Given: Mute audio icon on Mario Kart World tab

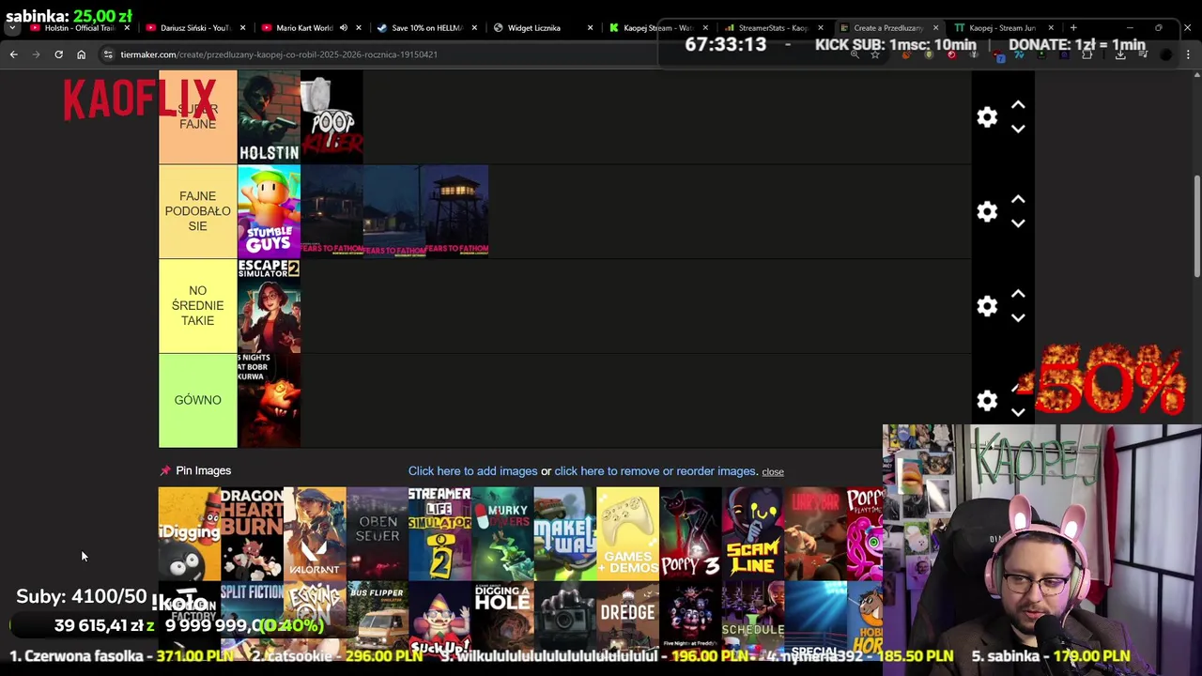Looking at the screenshot, I should click(x=343, y=28).
